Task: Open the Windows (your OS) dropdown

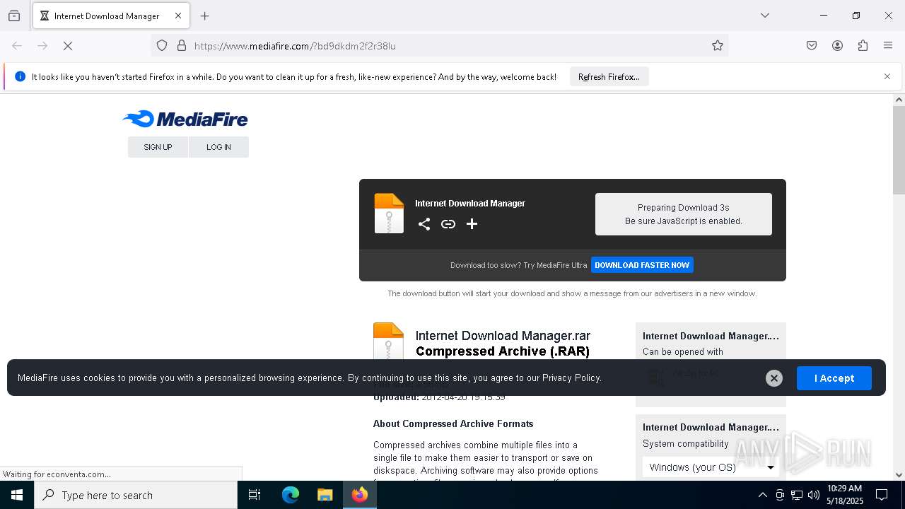Action: [x=711, y=467]
